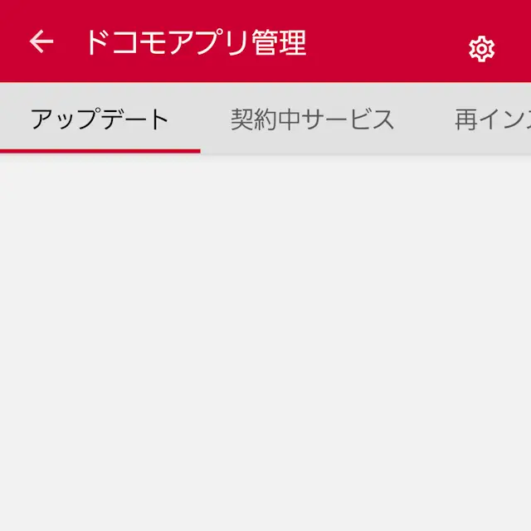Select the gray 契約中サービス label

pos(312,119)
